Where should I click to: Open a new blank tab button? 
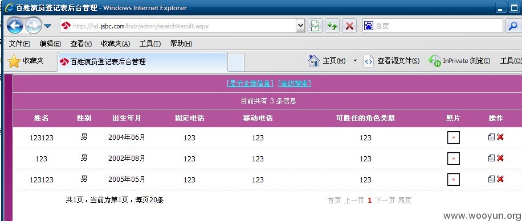[x=236, y=62]
